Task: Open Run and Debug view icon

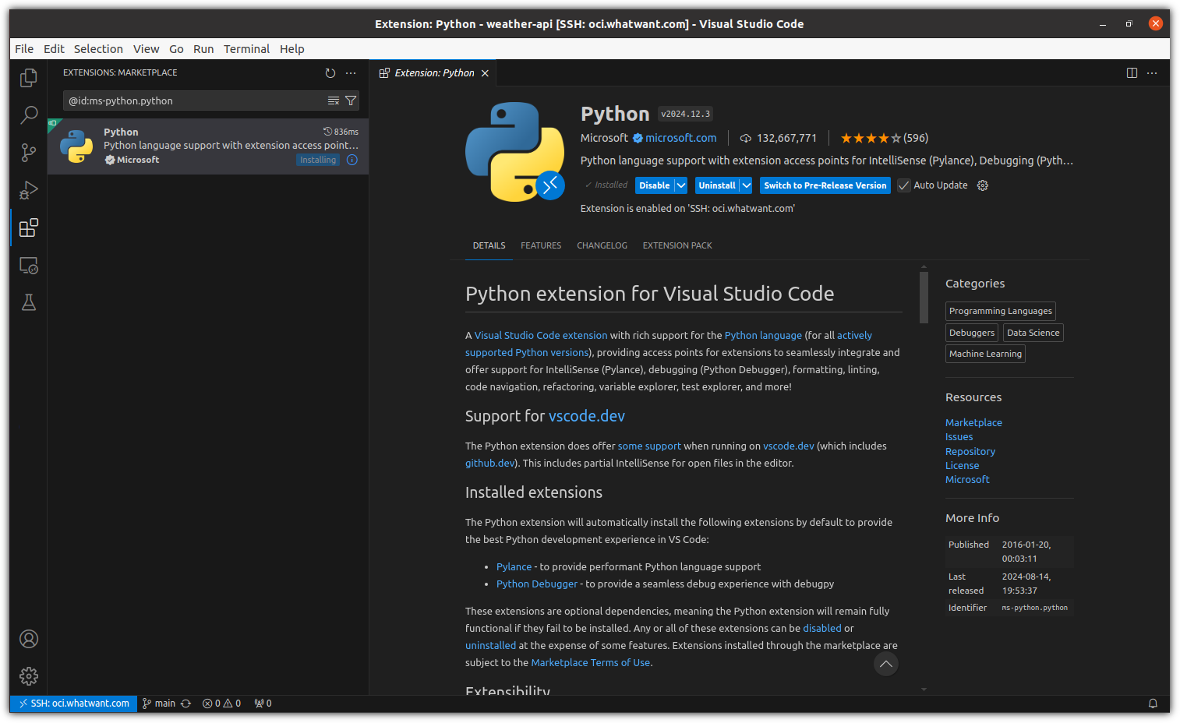Action: click(x=29, y=190)
